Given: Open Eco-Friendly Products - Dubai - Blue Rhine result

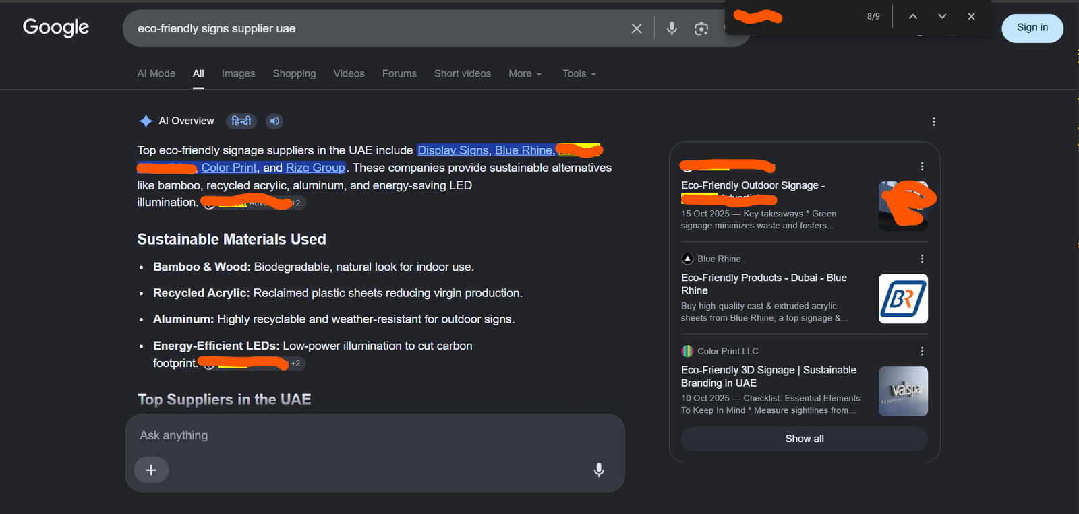Looking at the screenshot, I should [764, 284].
